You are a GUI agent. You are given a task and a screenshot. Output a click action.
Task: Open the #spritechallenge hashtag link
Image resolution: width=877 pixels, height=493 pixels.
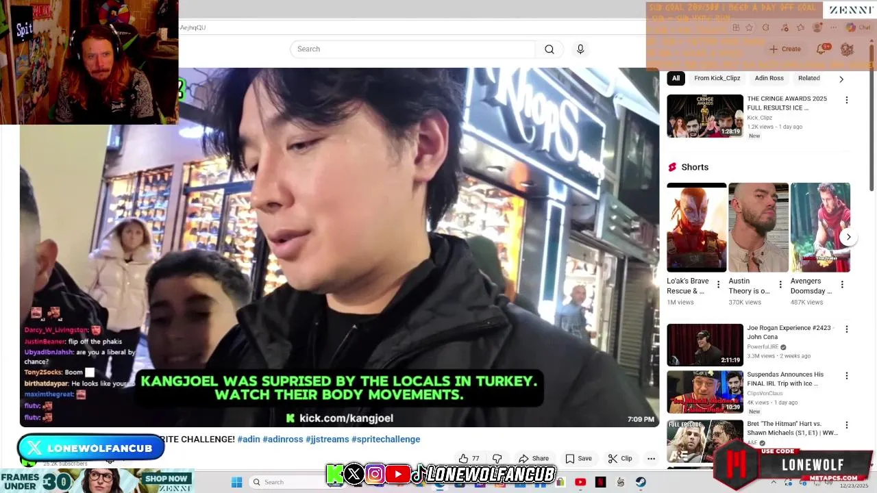[386, 440]
